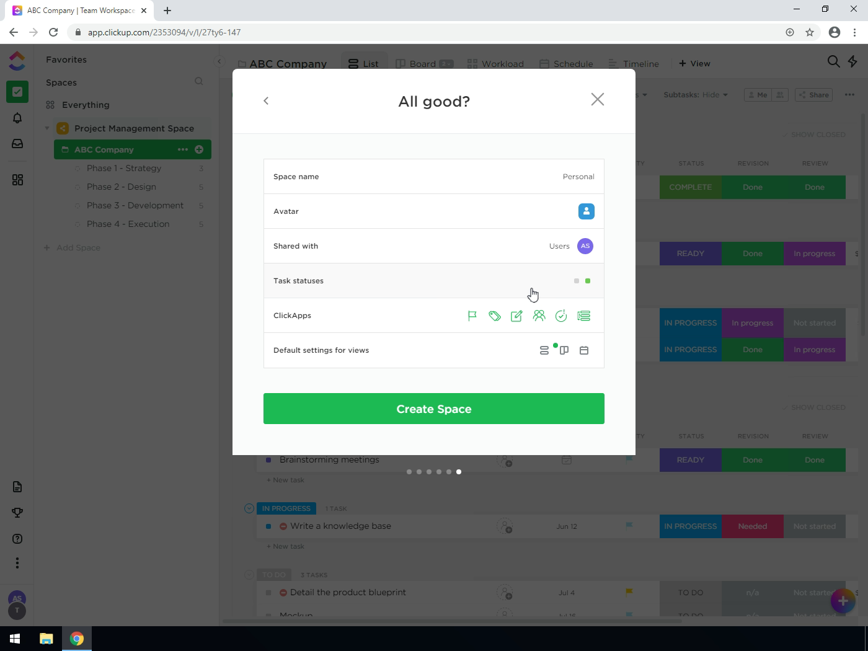Close the All good? dialog
Image resolution: width=868 pixels, height=651 pixels.
[597, 100]
